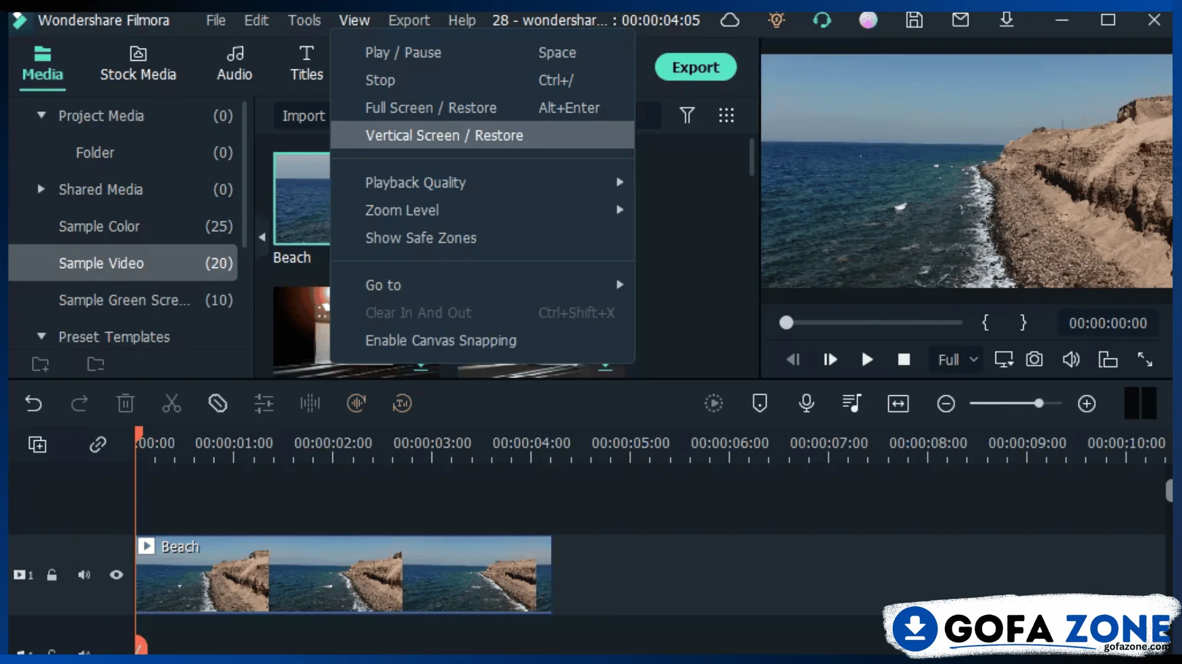Screen dimensions: 1182x664
Task: Click the preview playback scrubber handle
Action: [x=786, y=323]
